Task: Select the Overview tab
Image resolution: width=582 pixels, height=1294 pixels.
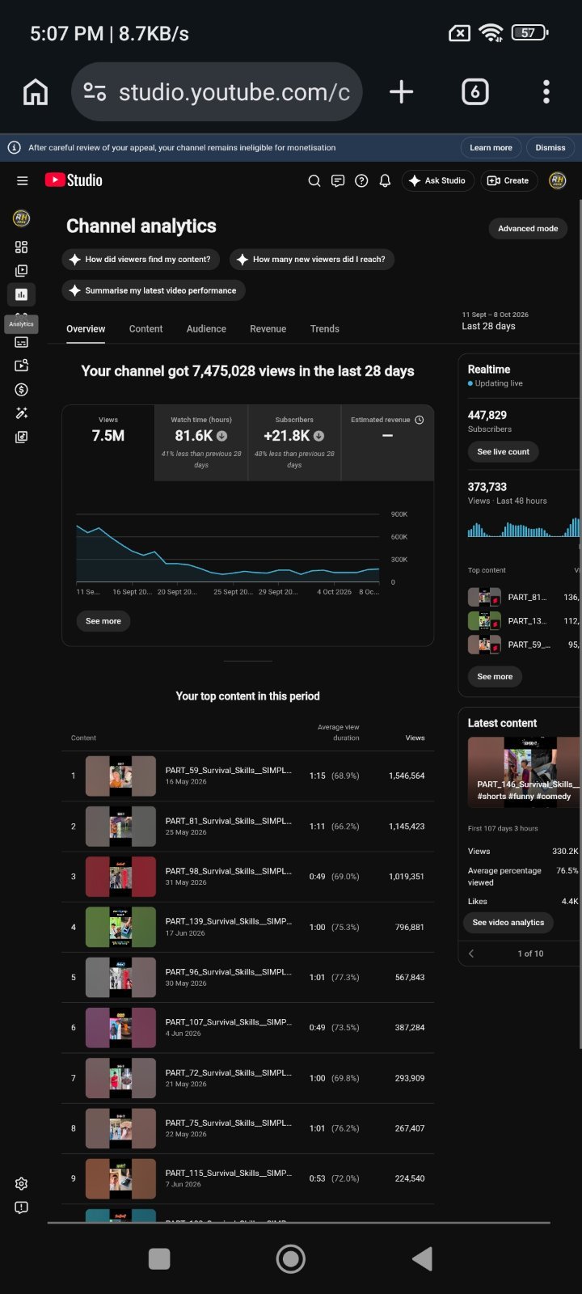Action: pyautogui.click(x=86, y=329)
